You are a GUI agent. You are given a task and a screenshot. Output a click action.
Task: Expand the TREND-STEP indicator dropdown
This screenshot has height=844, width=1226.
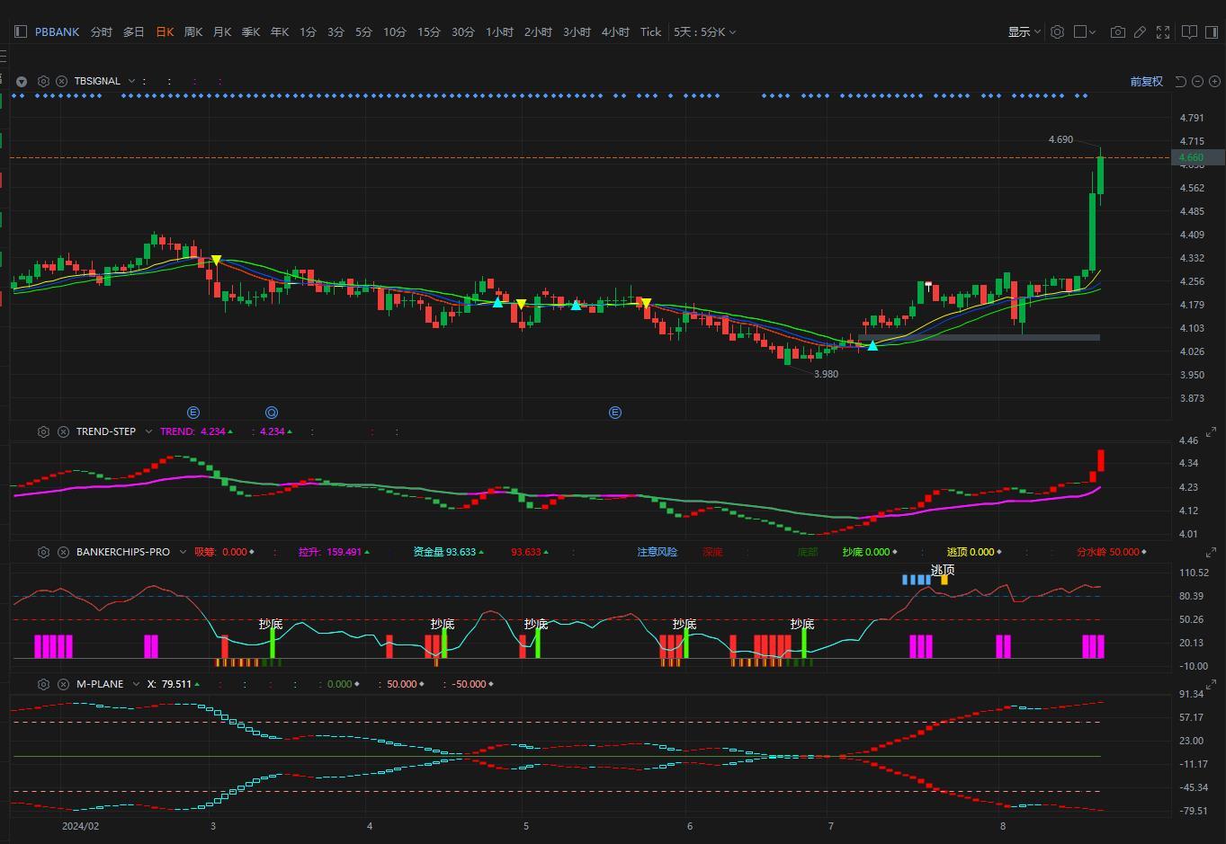pos(148,431)
